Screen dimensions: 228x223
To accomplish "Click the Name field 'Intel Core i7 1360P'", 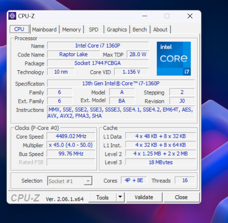I will point(98,46).
